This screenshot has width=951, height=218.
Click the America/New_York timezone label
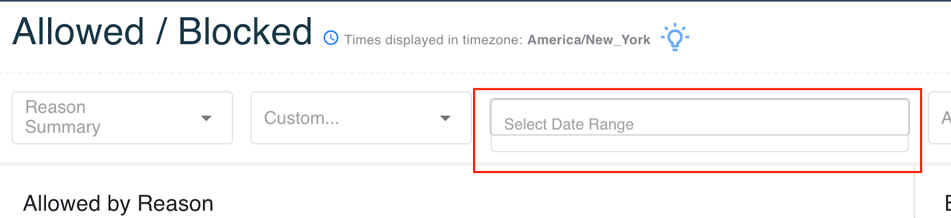[x=589, y=40]
